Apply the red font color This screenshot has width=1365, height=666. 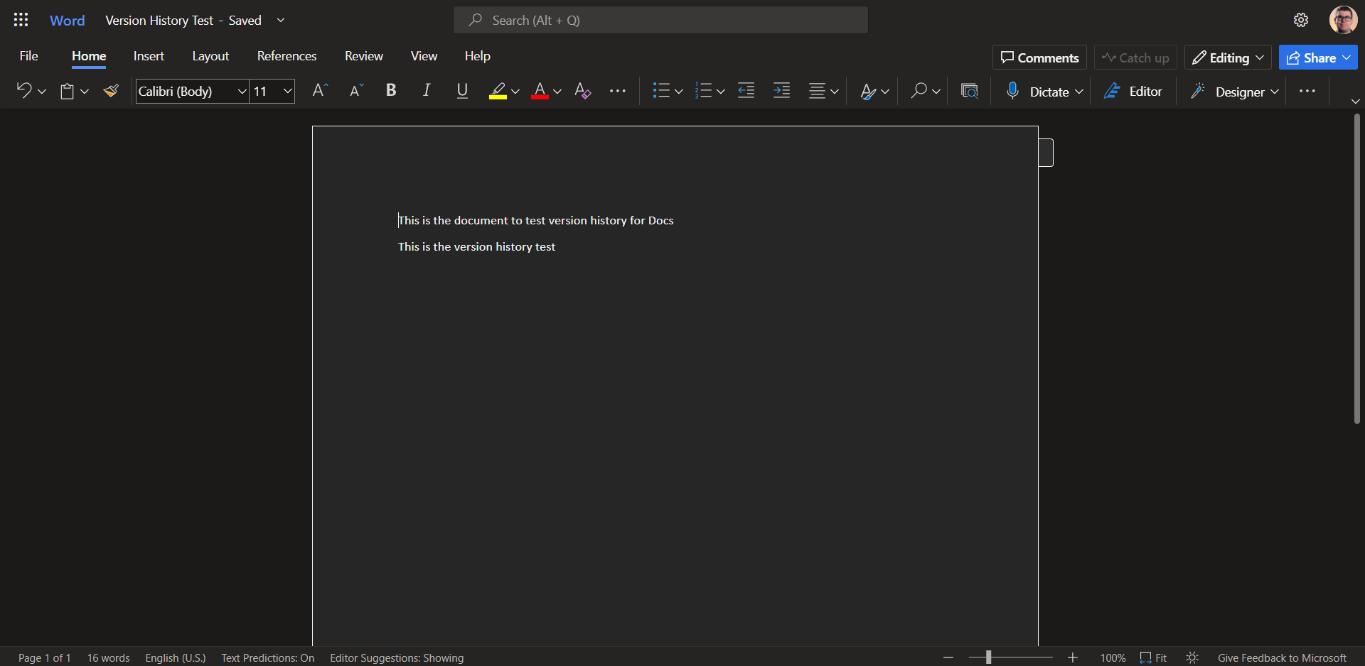click(540, 91)
